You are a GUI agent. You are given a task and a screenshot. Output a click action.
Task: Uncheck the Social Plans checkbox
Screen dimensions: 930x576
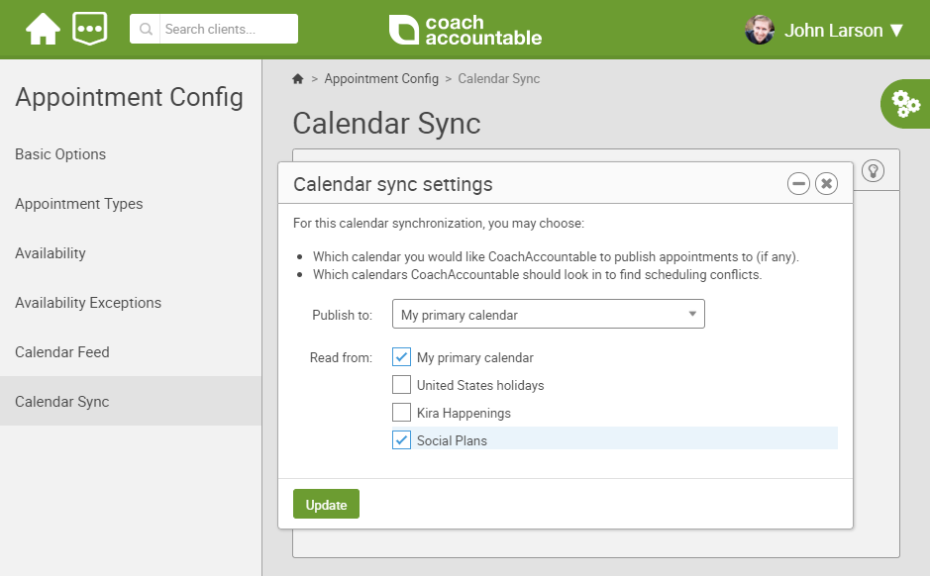401,439
